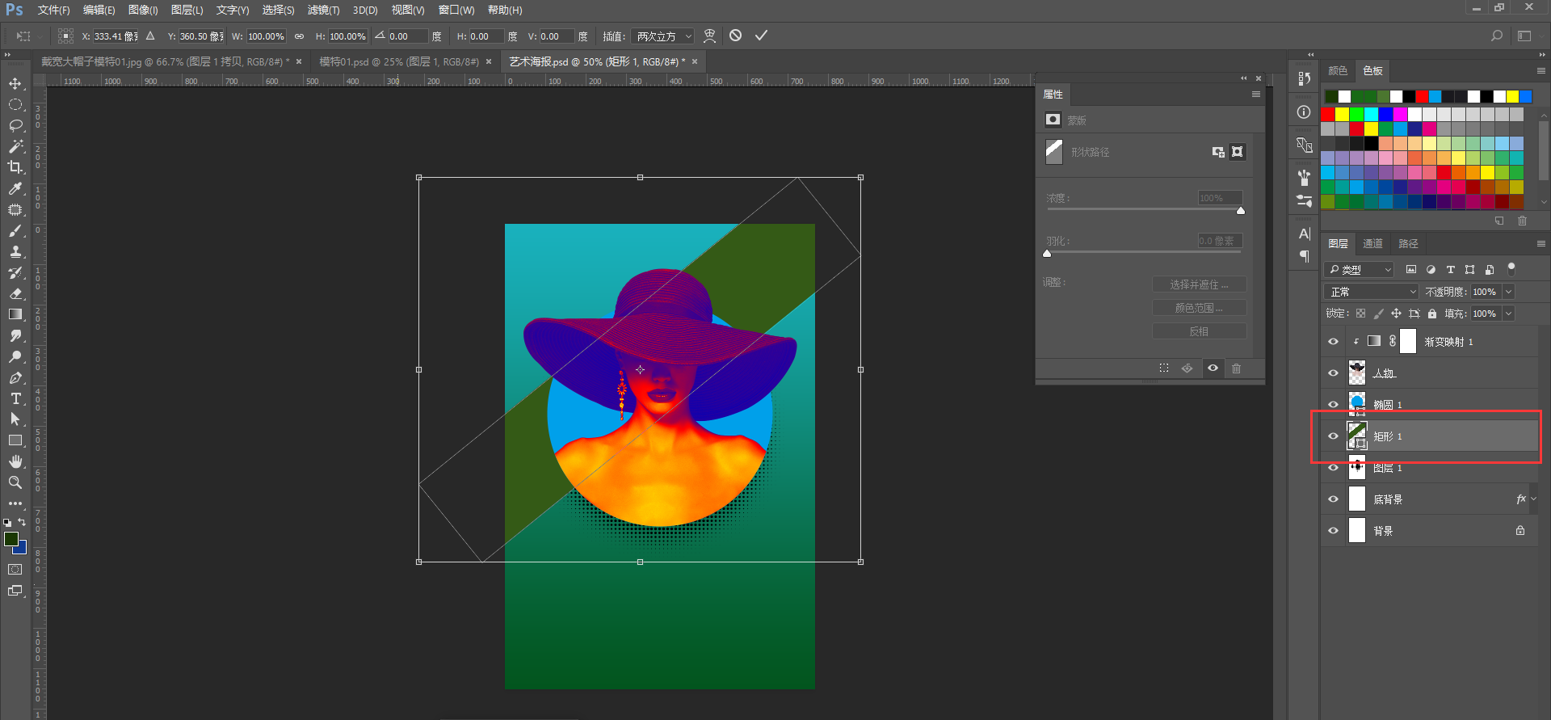Open the 类型 layer filter dropdown

click(x=1360, y=270)
